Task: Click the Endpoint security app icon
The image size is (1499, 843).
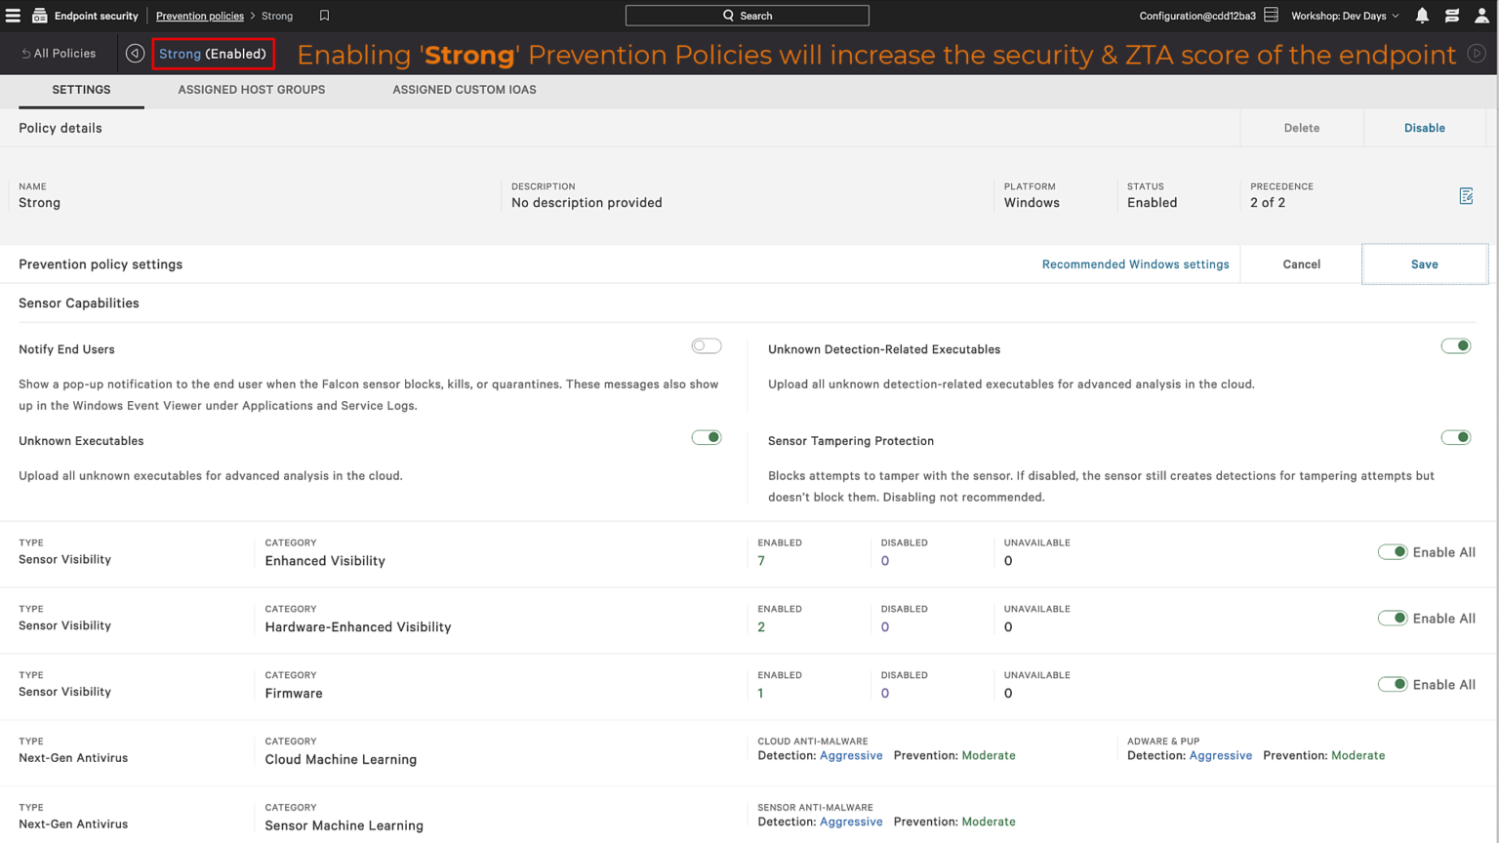Action: 39,15
